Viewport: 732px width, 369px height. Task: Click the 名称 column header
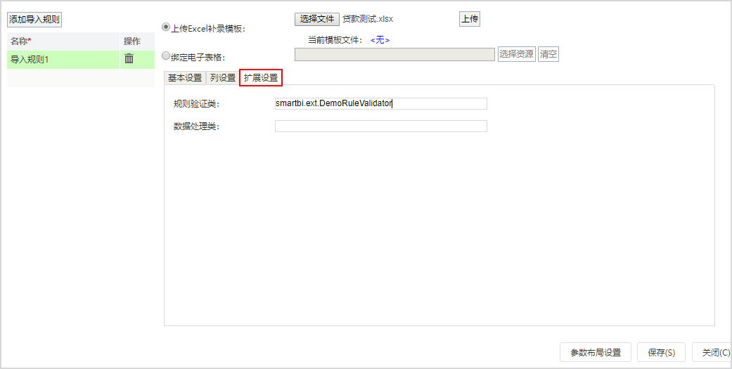(x=63, y=41)
